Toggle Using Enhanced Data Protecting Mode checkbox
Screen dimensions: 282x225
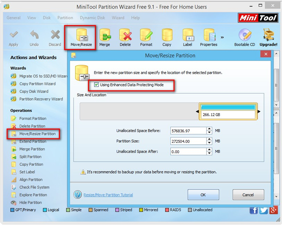pos(96,85)
